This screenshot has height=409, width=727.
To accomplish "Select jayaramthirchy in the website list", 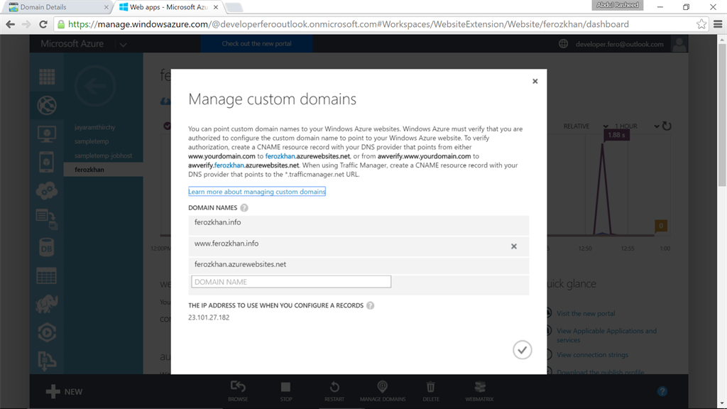I will [x=94, y=127].
